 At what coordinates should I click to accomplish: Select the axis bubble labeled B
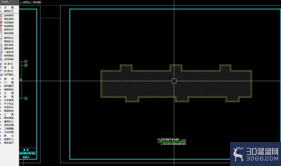(x=26, y=65)
